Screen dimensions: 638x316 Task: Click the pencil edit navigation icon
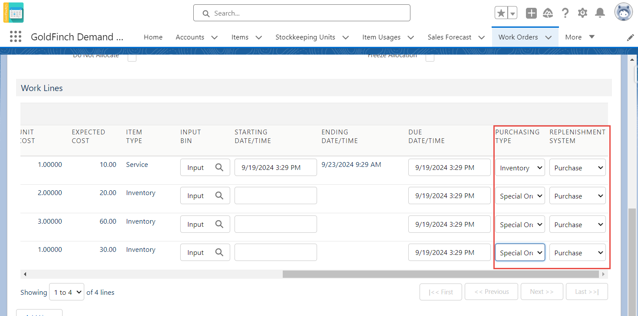(x=630, y=38)
